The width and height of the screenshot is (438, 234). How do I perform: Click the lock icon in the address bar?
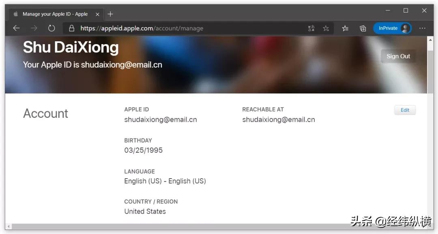[x=71, y=28]
